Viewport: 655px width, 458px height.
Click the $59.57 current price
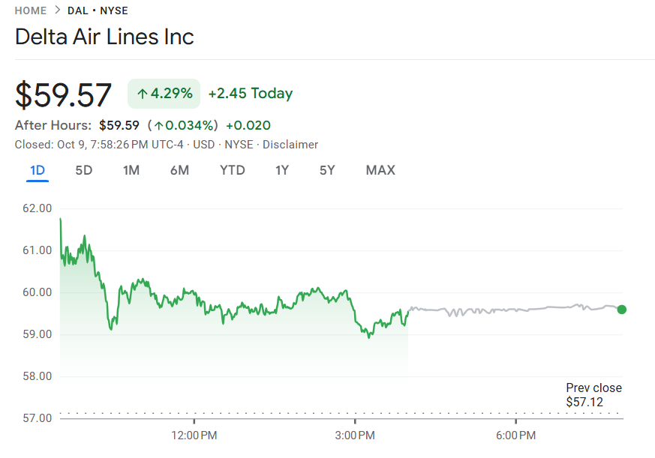[64, 95]
